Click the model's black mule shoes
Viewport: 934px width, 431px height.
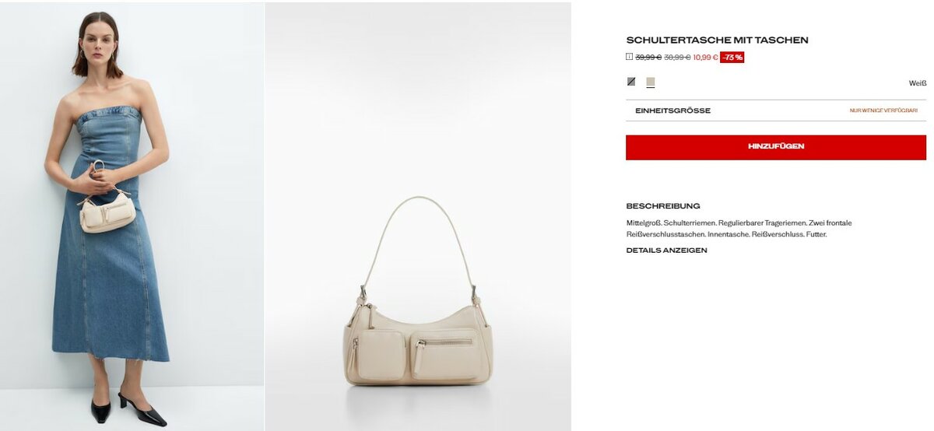tap(128, 408)
